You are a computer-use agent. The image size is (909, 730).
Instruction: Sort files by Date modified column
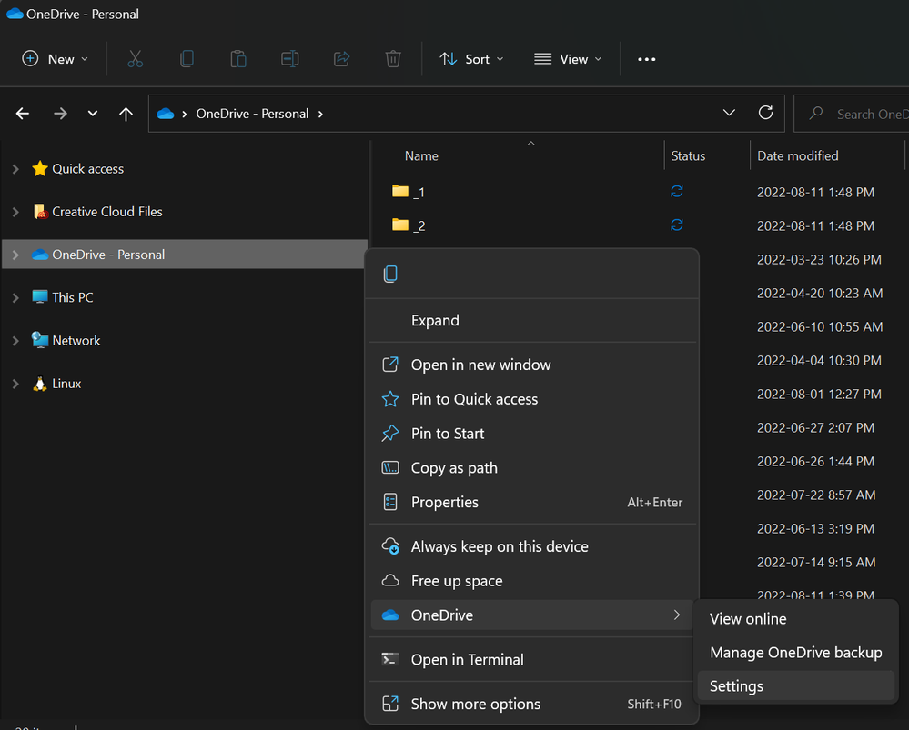point(798,156)
